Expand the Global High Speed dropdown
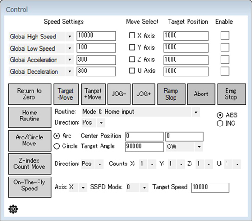 tap(70, 36)
